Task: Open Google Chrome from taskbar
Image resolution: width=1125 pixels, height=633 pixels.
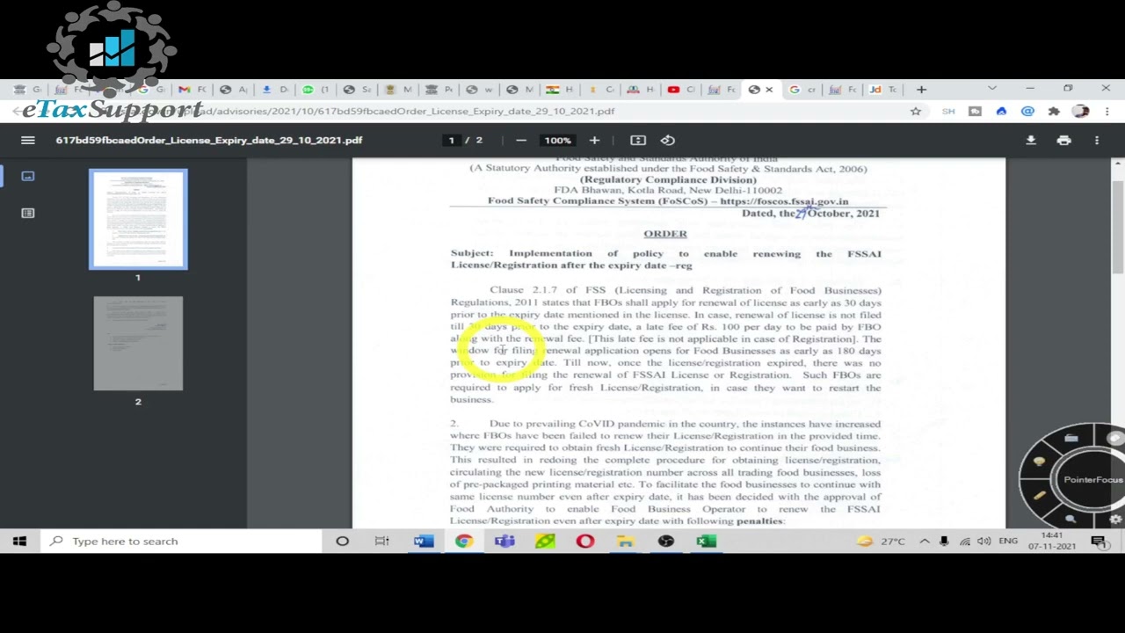Action: pyautogui.click(x=464, y=541)
